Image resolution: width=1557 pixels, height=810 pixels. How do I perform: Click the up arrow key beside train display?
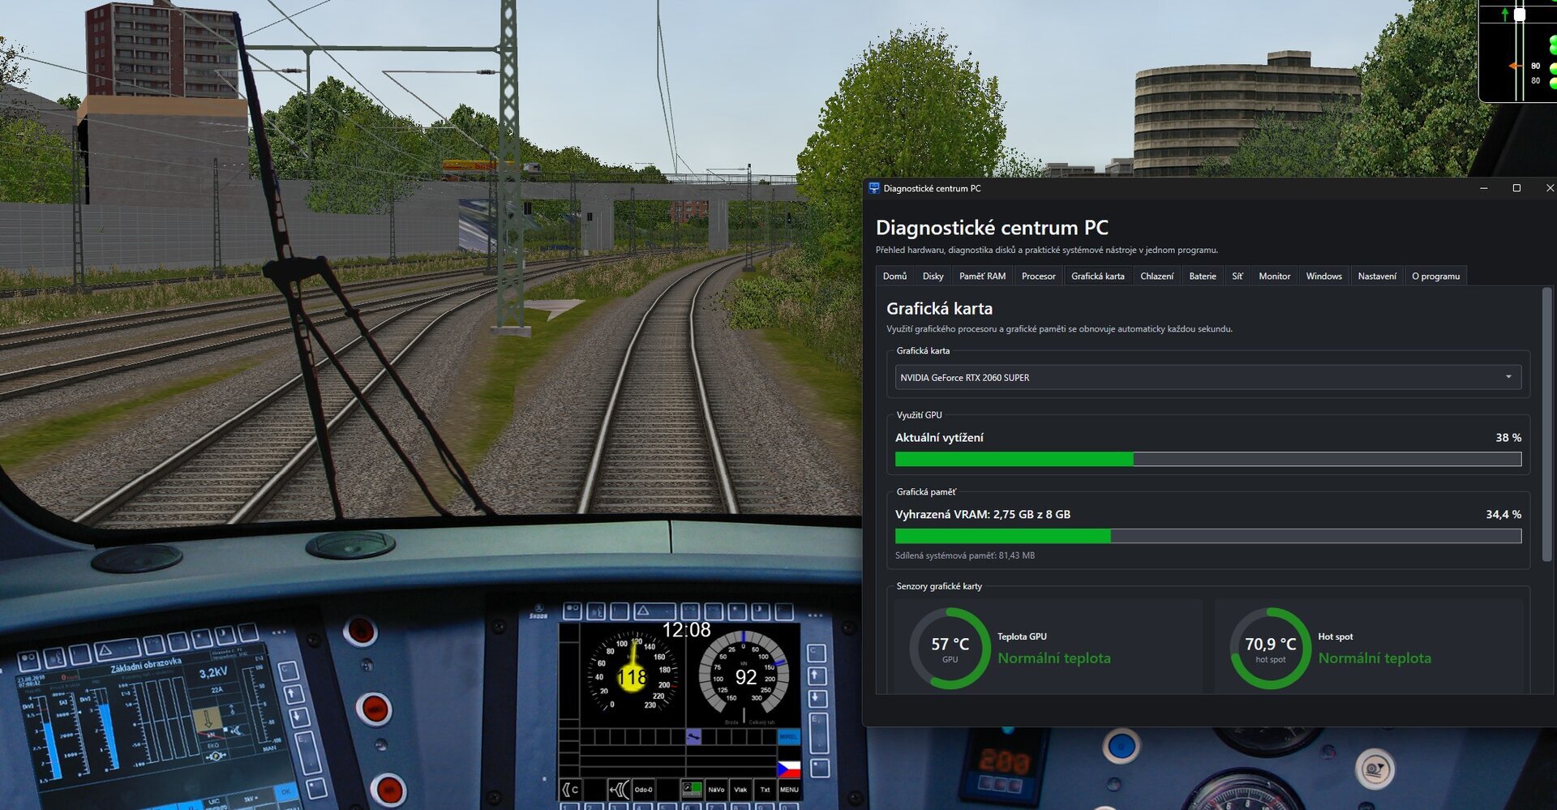click(817, 675)
